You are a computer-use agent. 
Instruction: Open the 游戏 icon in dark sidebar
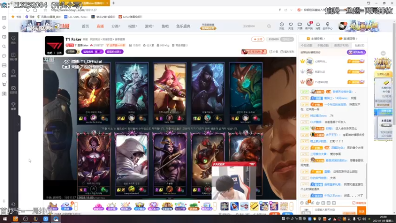(x=13, y=73)
